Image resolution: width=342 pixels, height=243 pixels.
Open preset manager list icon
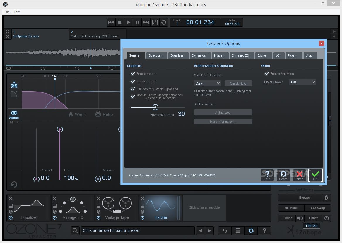pos(238,231)
